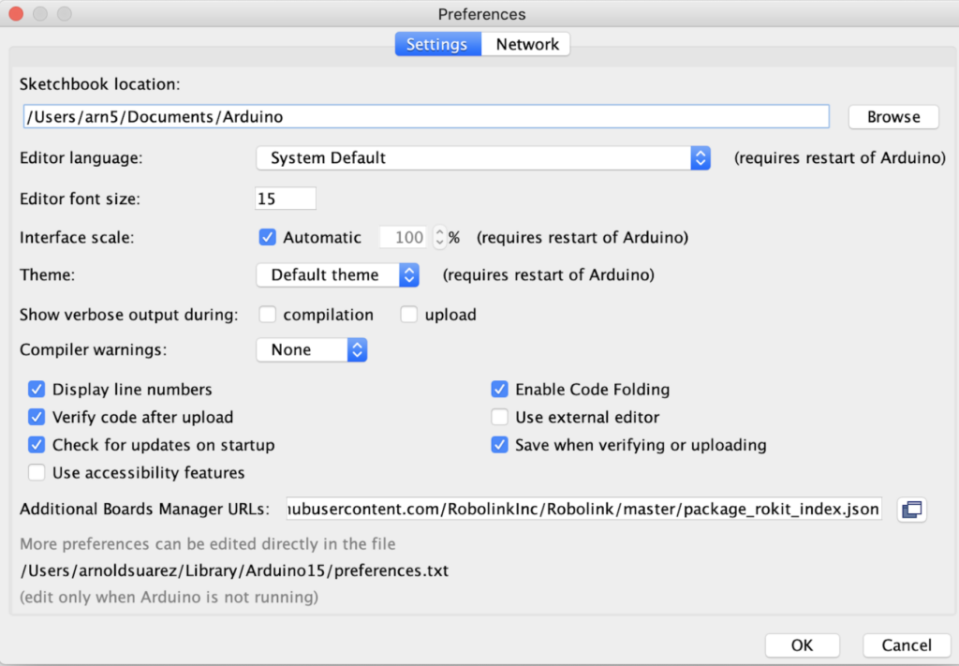Select the Settings tab

(x=436, y=44)
